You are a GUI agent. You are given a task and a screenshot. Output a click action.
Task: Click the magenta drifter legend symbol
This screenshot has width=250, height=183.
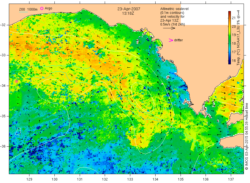pos(171,40)
